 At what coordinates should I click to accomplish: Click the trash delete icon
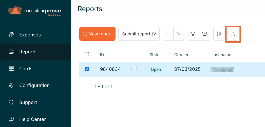pos(219,34)
